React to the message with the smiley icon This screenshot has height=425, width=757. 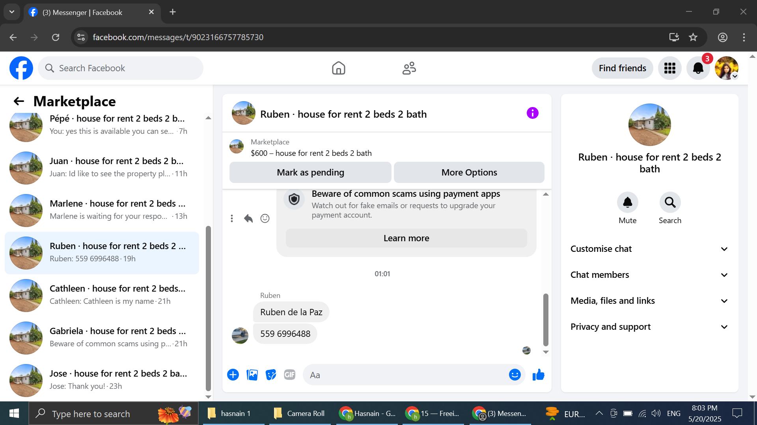coord(265,218)
